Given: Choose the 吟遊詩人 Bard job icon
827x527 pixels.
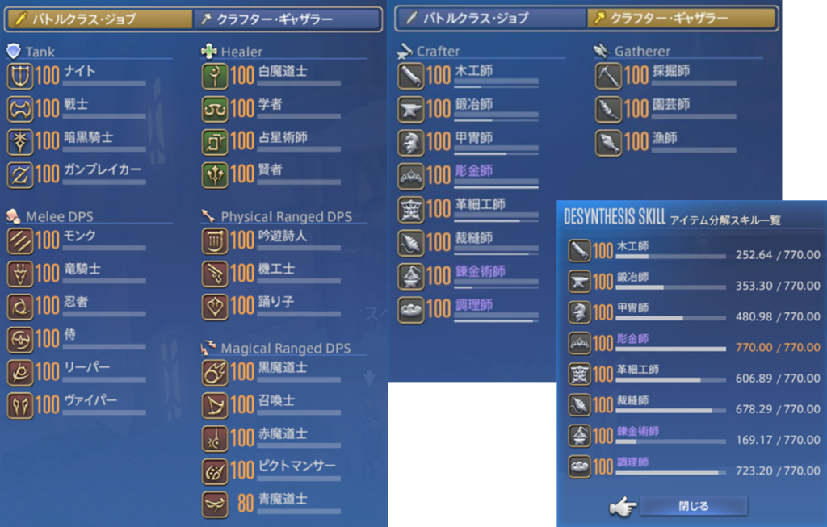Looking at the screenshot, I should [x=215, y=240].
